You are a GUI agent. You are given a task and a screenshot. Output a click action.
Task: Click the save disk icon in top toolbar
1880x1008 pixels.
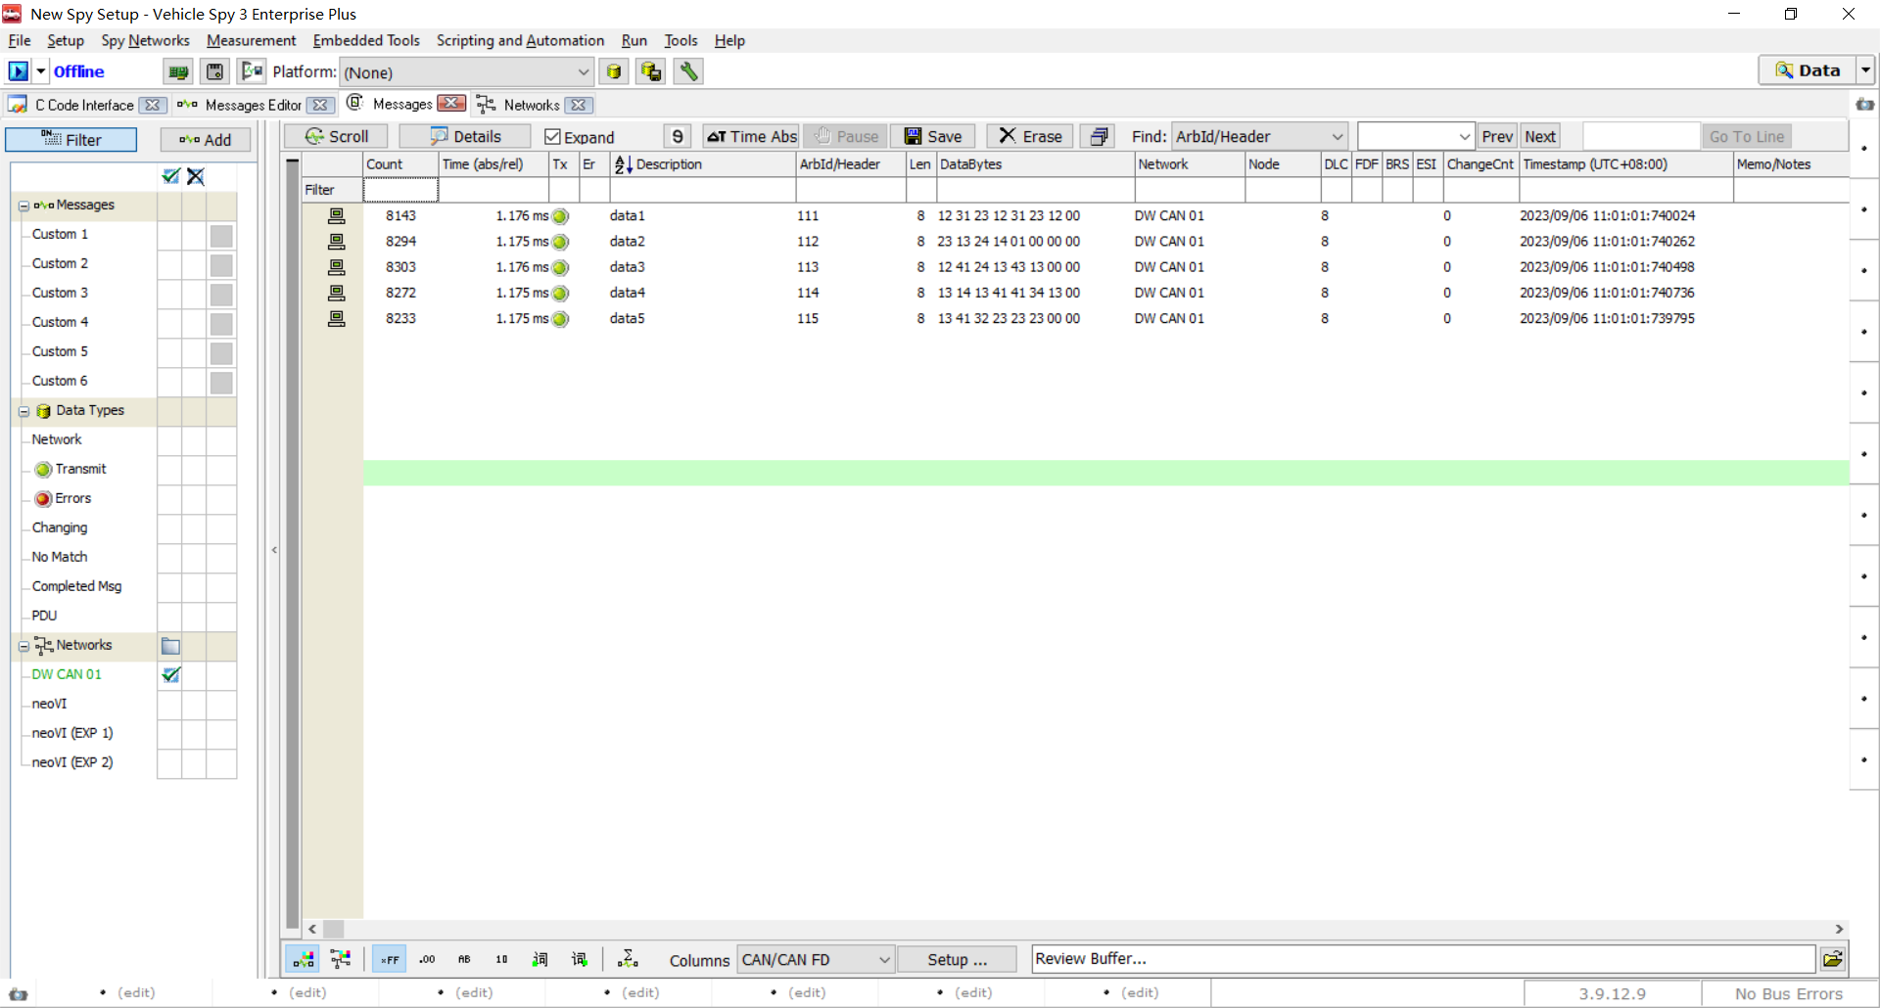(214, 71)
